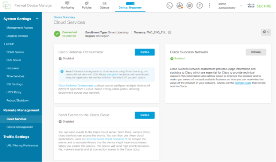Select Central Management in the sidebar
This screenshot has height=162, width=276.
(20, 127)
